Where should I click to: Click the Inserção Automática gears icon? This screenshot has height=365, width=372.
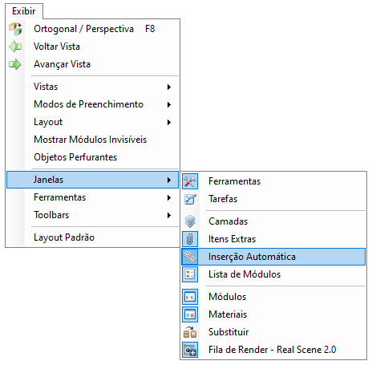190,257
